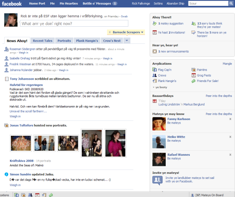Click bottom bar Plank Hangin's icon
This screenshot has height=197, width=235.
(x=44, y=195)
